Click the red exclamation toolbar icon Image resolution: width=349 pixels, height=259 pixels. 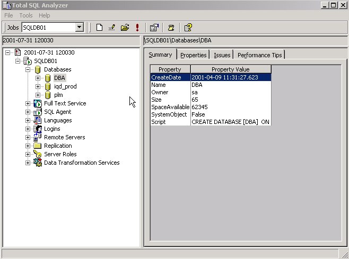pos(137,28)
